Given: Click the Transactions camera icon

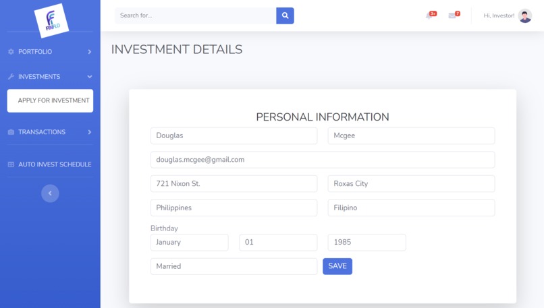Looking at the screenshot, I should [x=11, y=132].
